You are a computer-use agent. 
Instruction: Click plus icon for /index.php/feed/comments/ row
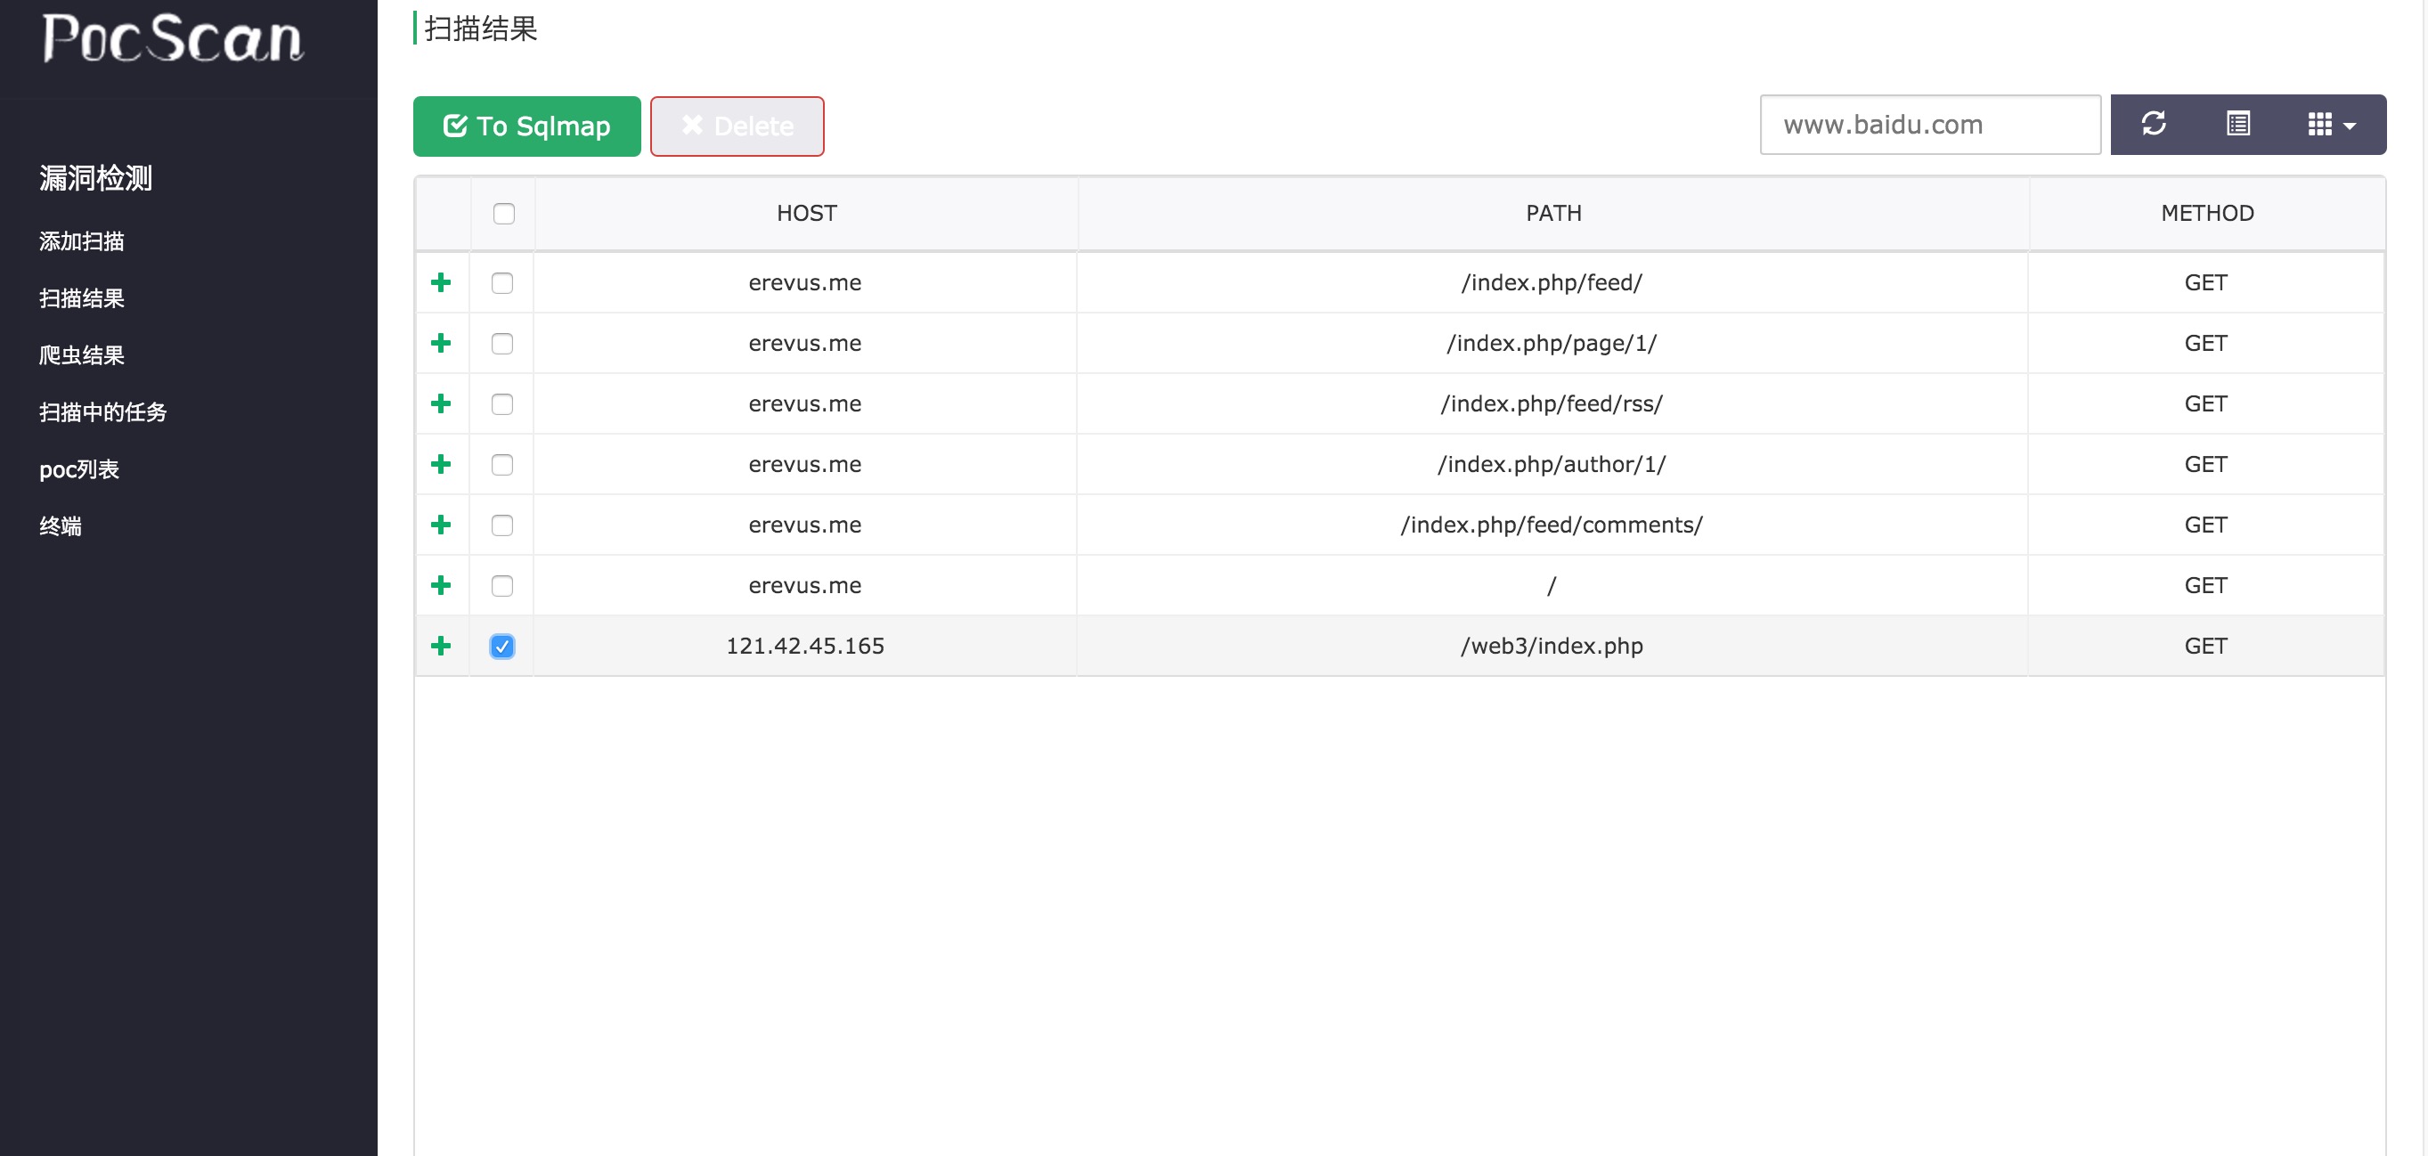[440, 525]
